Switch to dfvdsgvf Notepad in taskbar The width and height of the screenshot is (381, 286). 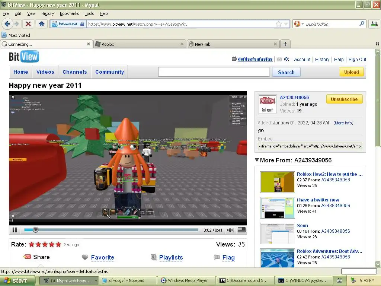(128, 280)
